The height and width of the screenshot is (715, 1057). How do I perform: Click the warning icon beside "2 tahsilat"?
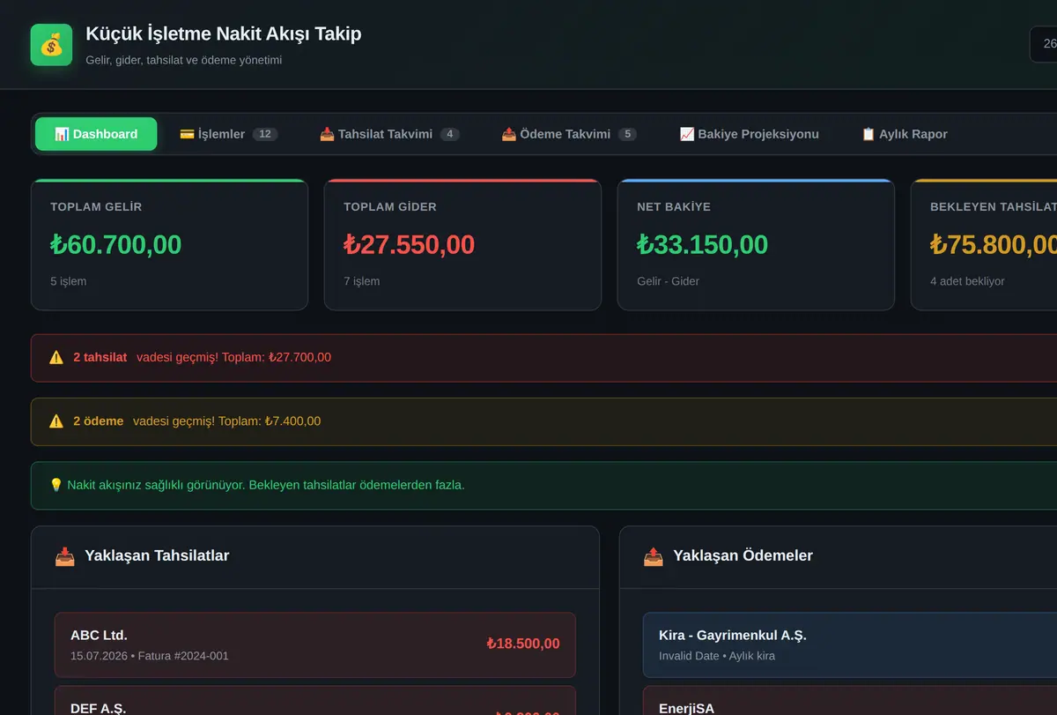pyautogui.click(x=56, y=357)
